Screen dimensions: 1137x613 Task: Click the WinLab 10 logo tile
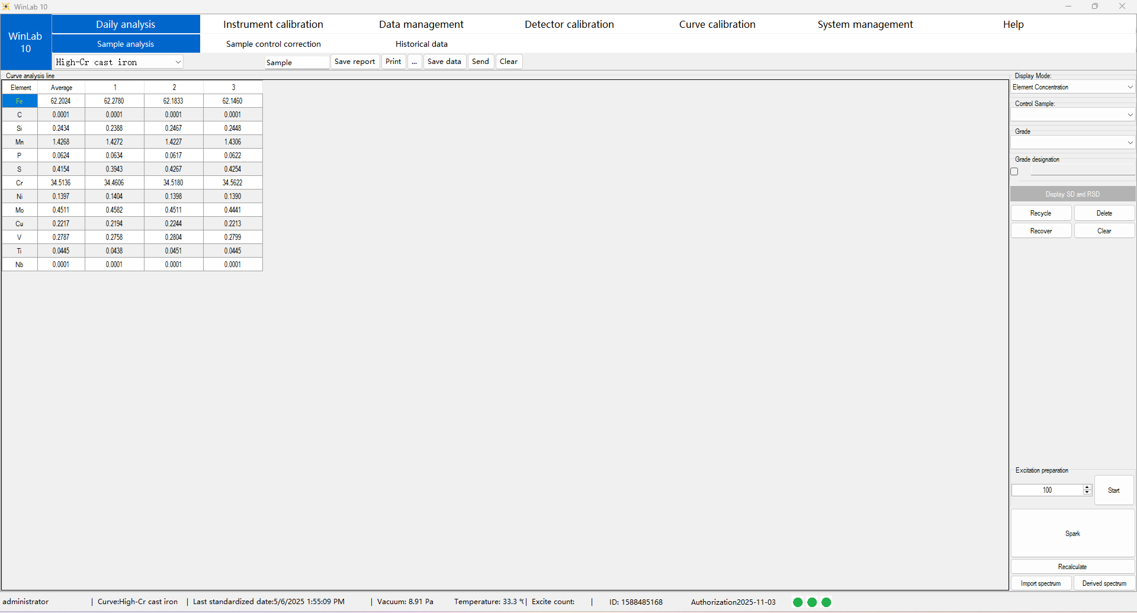[25, 42]
